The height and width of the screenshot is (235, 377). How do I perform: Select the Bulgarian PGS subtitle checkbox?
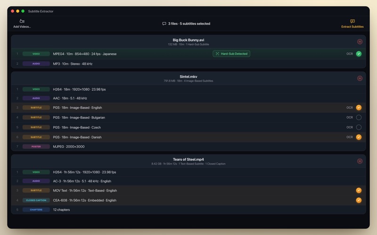point(359,117)
